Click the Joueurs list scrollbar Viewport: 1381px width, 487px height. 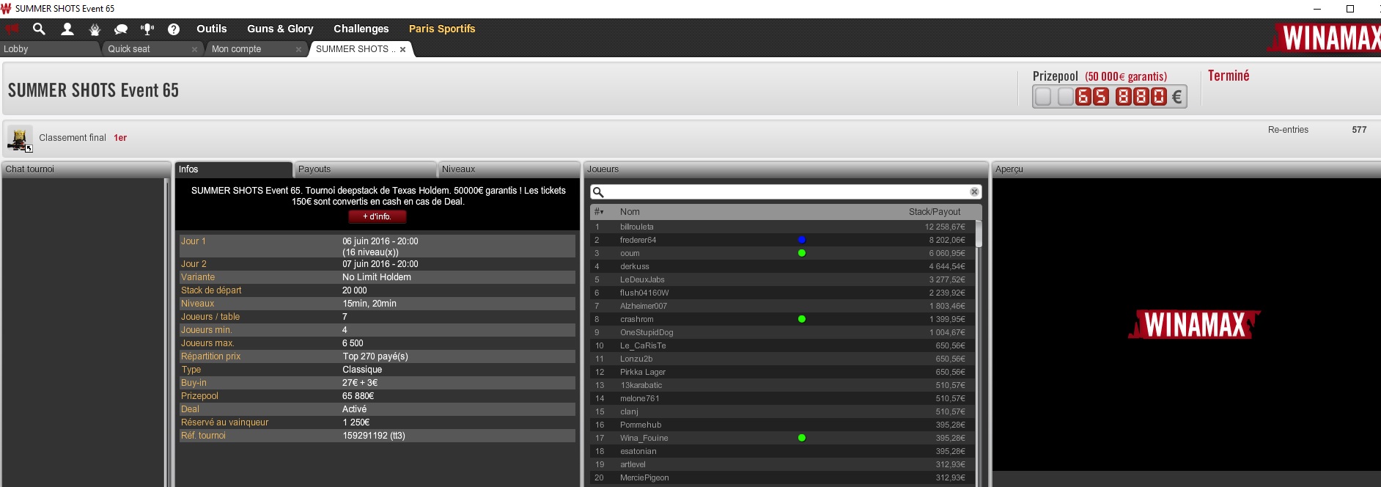[x=979, y=235]
